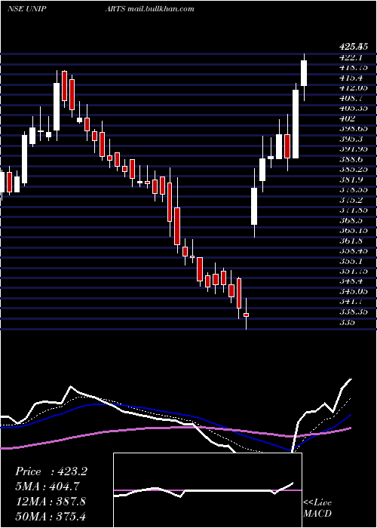This screenshot has height=528, width=377.
Task: Click the 408.7 price axis label
Action: click(x=351, y=98)
